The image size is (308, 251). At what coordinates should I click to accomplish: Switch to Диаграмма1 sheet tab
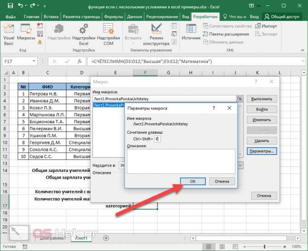tap(52, 238)
